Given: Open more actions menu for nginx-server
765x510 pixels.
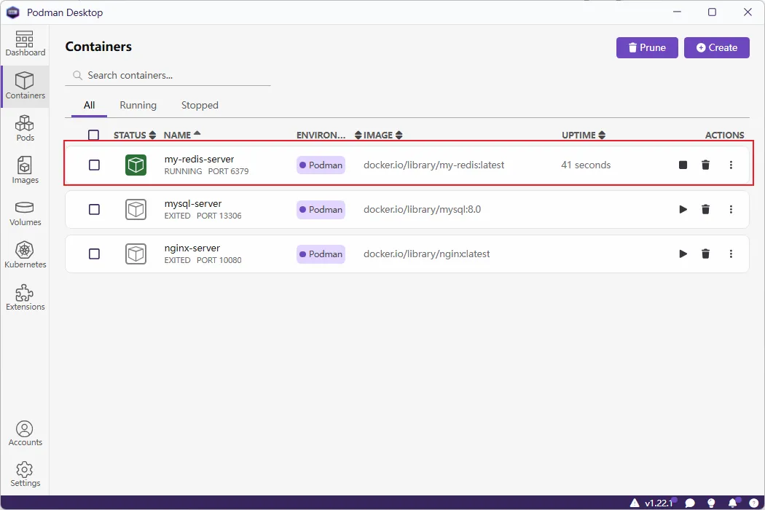Looking at the screenshot, I should click(x=731, y=254).
